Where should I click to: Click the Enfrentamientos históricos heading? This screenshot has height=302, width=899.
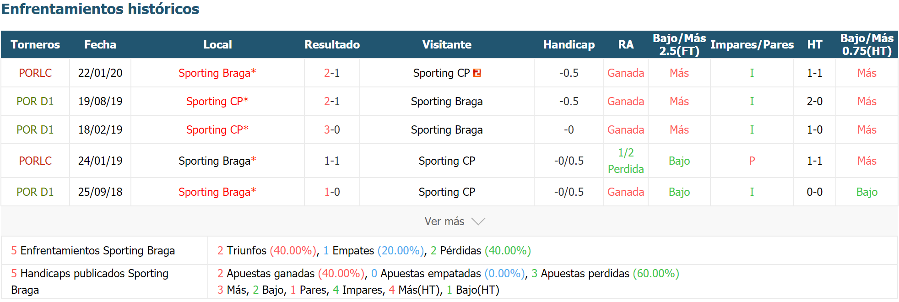[x=100, y=9]
